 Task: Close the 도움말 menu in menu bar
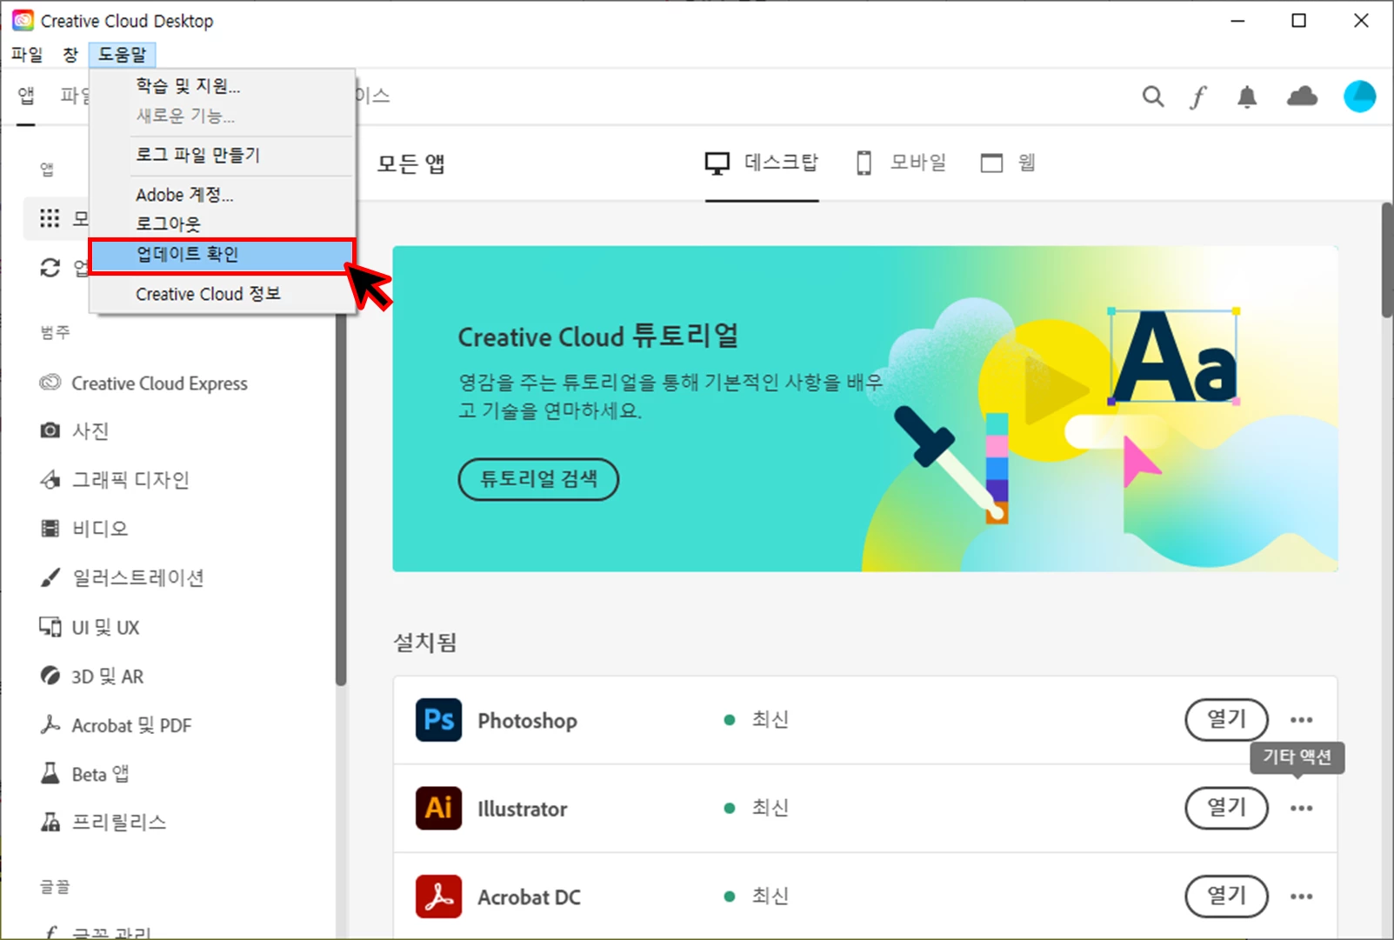pos(122,54)
